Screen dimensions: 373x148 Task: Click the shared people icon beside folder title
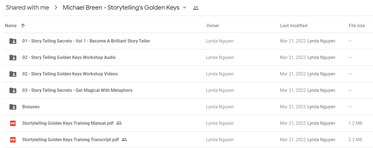pyautogui.click(x=196, y=8)
